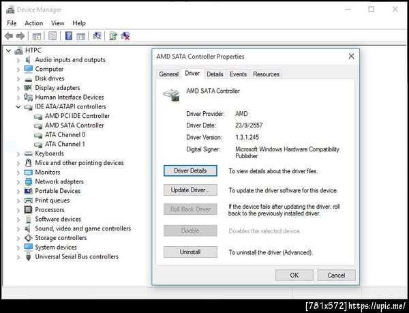Expand the Disk drives node
The width and height of the screenshot is (409, 313).
pyautogui.click(x=18, y=79)
